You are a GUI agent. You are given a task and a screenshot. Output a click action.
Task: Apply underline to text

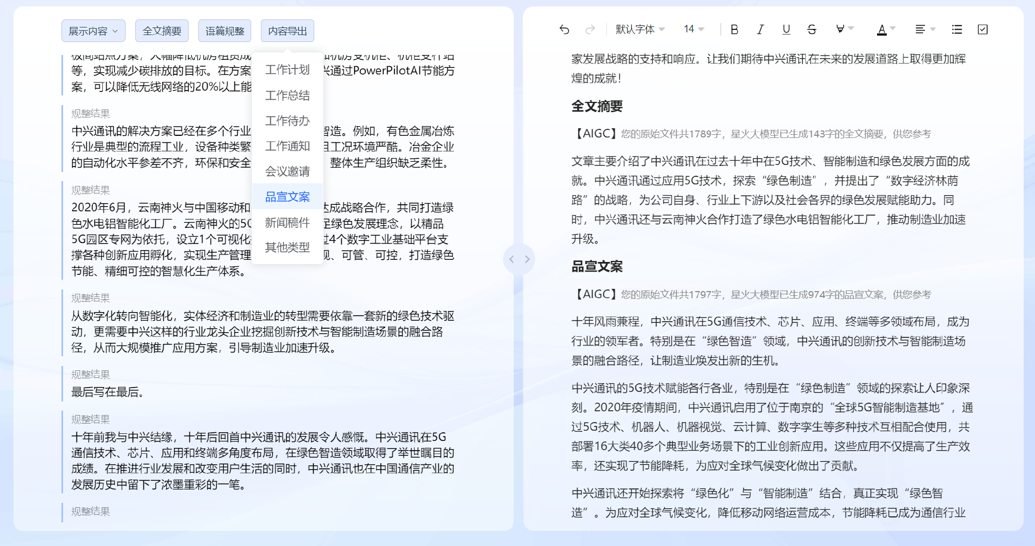(x=786, y=30)
